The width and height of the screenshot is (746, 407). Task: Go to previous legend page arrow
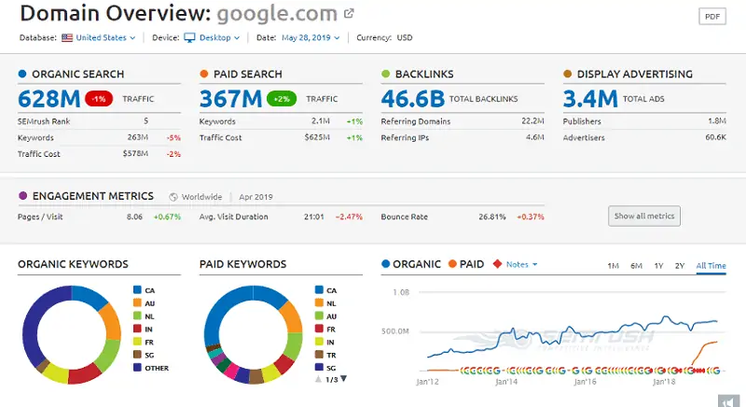point(318,379)
